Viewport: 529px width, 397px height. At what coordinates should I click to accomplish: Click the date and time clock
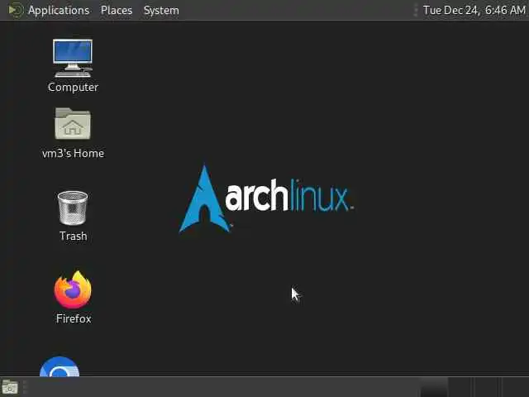[x=474, y=10]
